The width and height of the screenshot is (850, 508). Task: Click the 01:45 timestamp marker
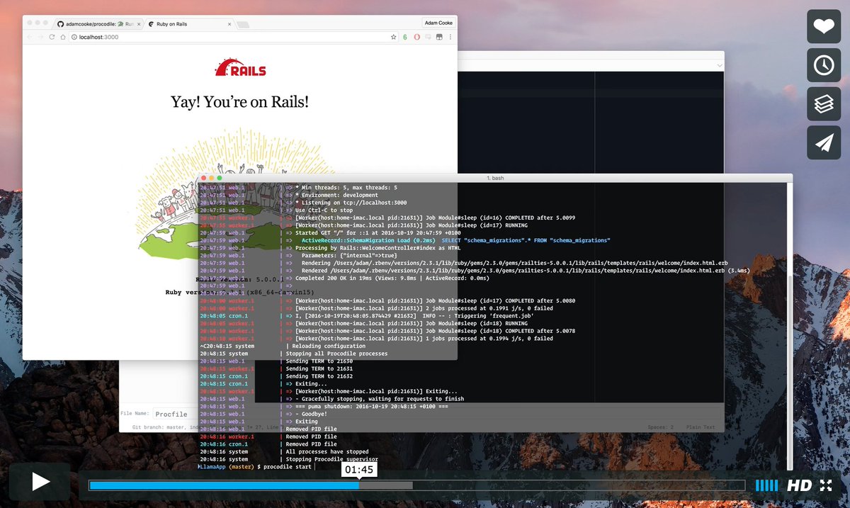(360, 470)
